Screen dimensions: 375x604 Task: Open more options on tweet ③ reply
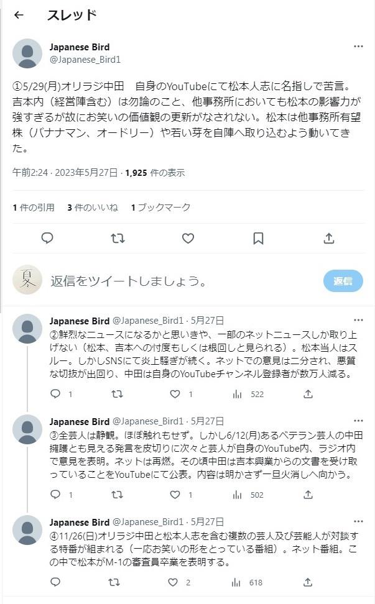click(358, 421)
